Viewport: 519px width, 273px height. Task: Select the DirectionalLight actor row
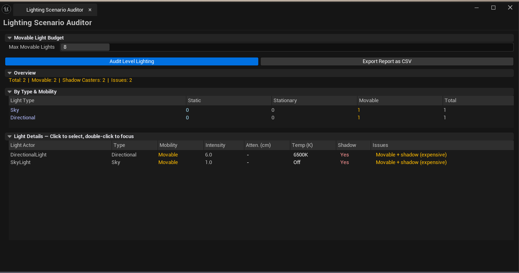point(261,155)
